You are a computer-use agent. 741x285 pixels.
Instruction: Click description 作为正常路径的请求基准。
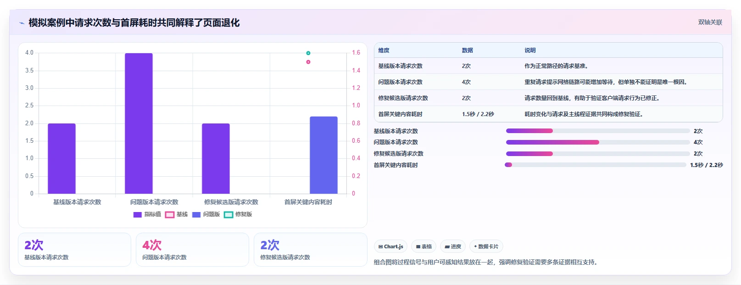click(556, 66)
